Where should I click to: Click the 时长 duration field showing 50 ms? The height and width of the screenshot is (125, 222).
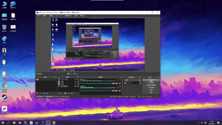click(x=133, y=83)
